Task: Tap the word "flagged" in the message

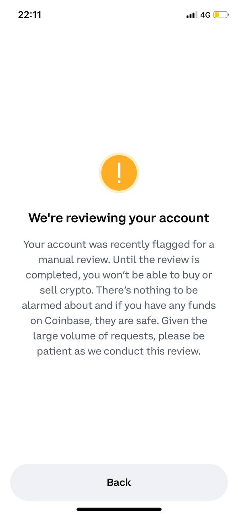Action: [163, 244]
